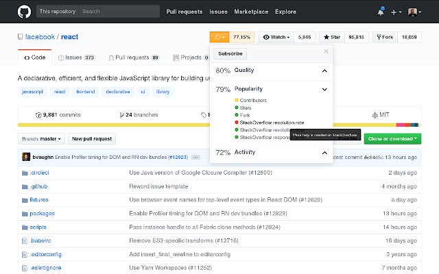Open the Clone or download dropdown

pyautogui.click(x=392, y=139)
